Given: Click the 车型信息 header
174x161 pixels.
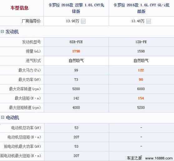Looking at the screenshot, I should click(20, 8).
